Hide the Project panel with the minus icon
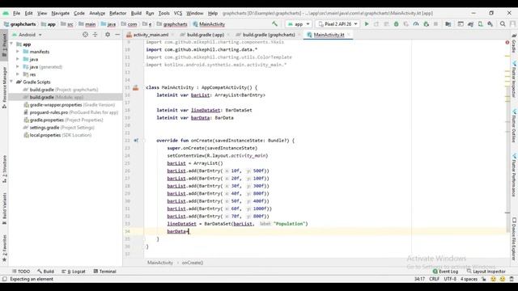The image size is (518, 291). pos(117,34)
